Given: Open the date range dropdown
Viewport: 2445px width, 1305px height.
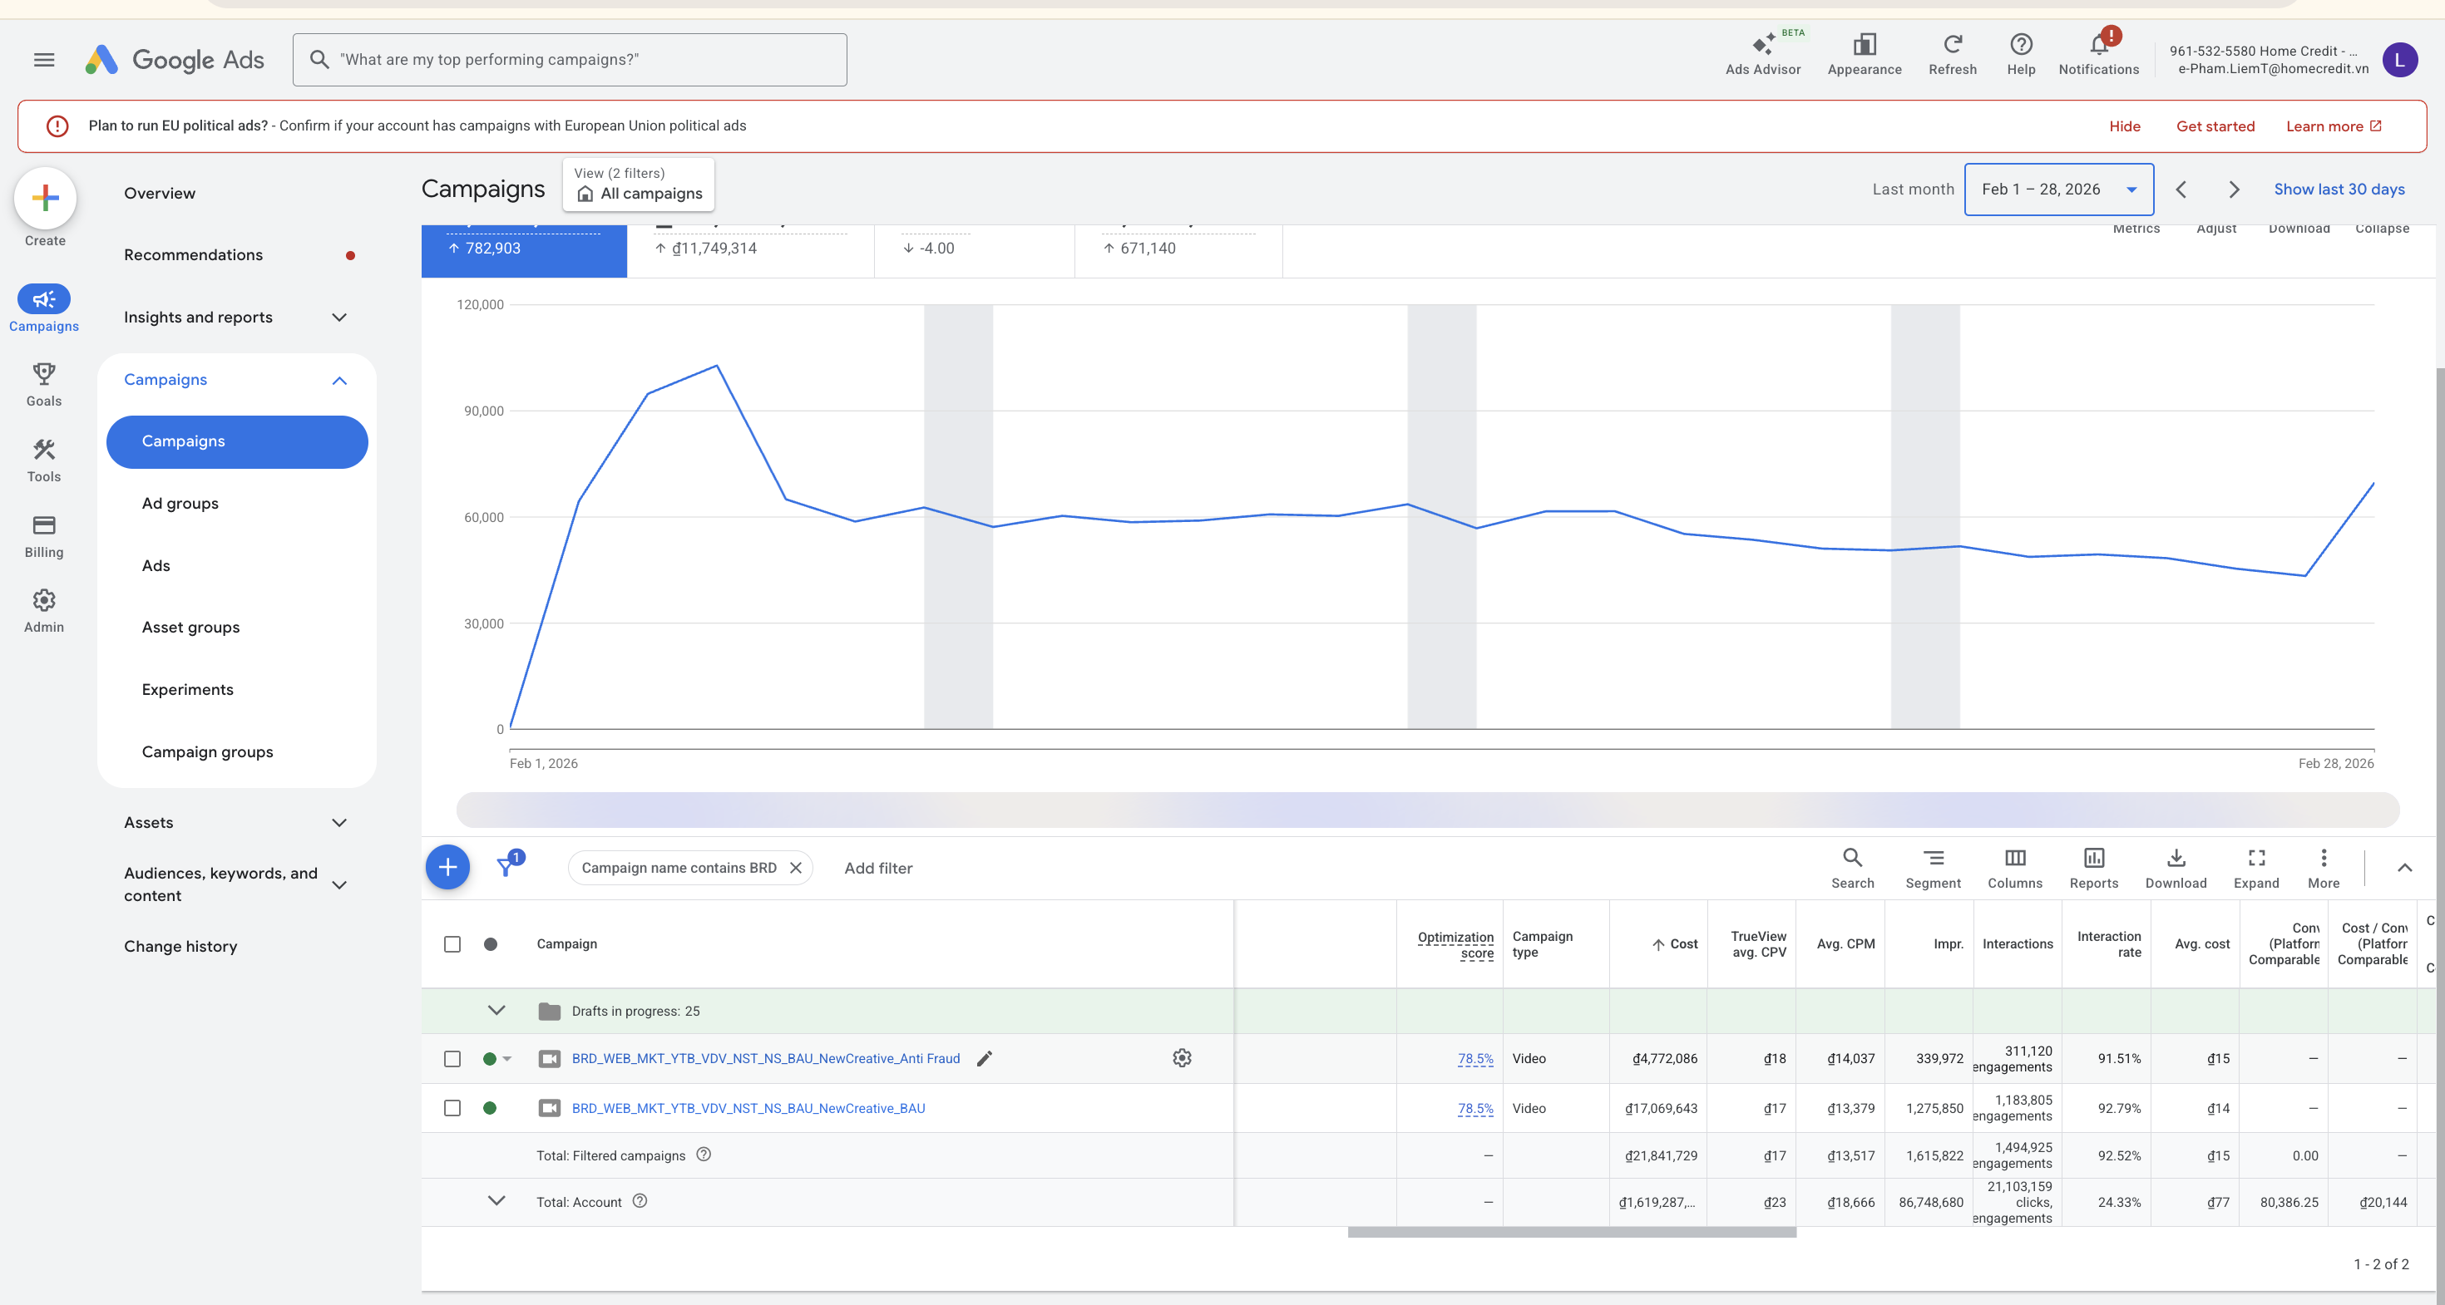Looking at the screenshot, I should click(2057, 190).
